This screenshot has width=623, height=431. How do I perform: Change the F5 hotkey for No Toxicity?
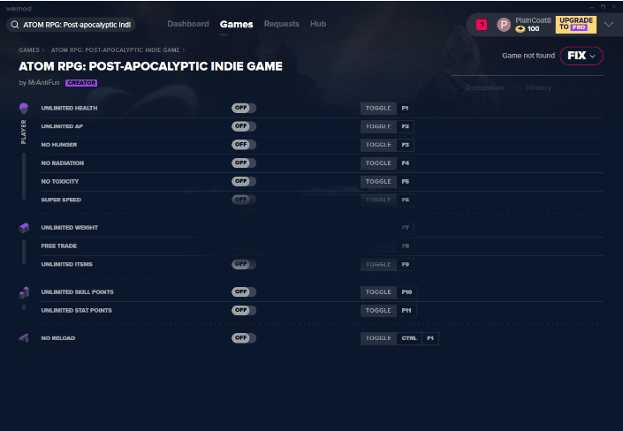click(406, 181)
